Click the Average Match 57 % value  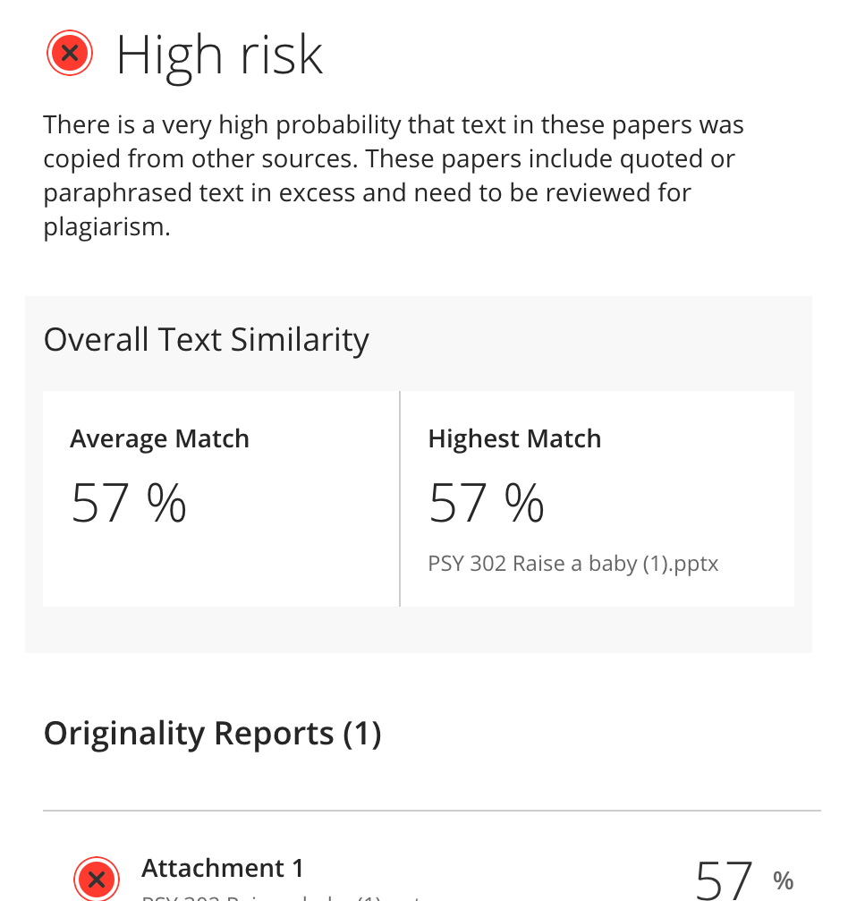[128, 503]
